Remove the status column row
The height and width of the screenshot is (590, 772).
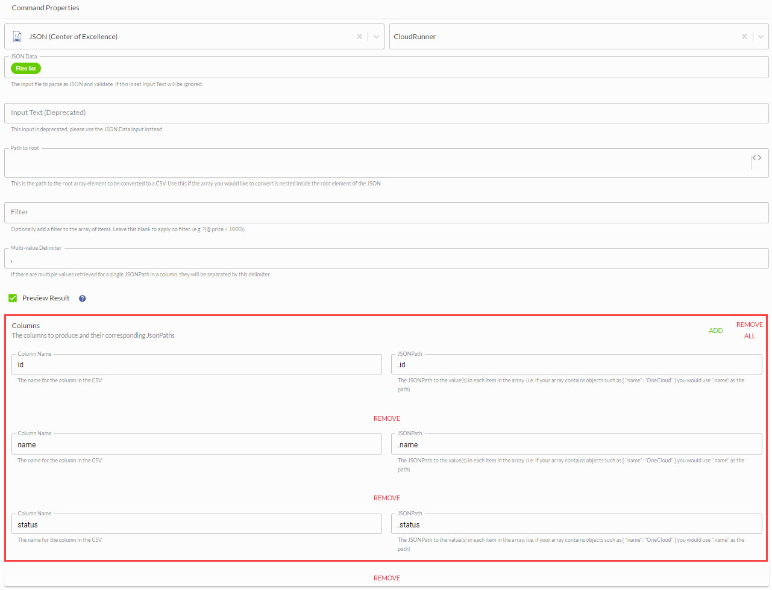[x=386, y=578]
